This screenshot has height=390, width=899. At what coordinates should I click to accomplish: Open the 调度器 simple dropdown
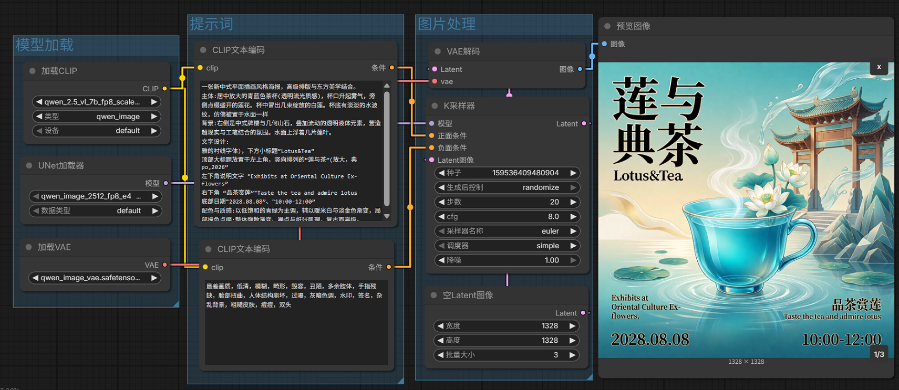(507, 246)
